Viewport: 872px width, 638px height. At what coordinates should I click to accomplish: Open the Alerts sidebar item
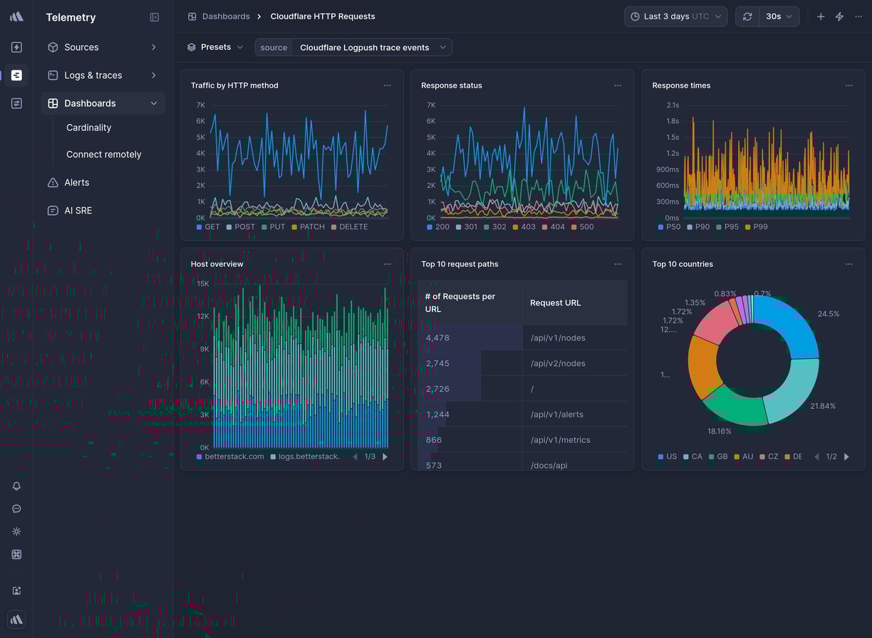click(x=103, y=182)
